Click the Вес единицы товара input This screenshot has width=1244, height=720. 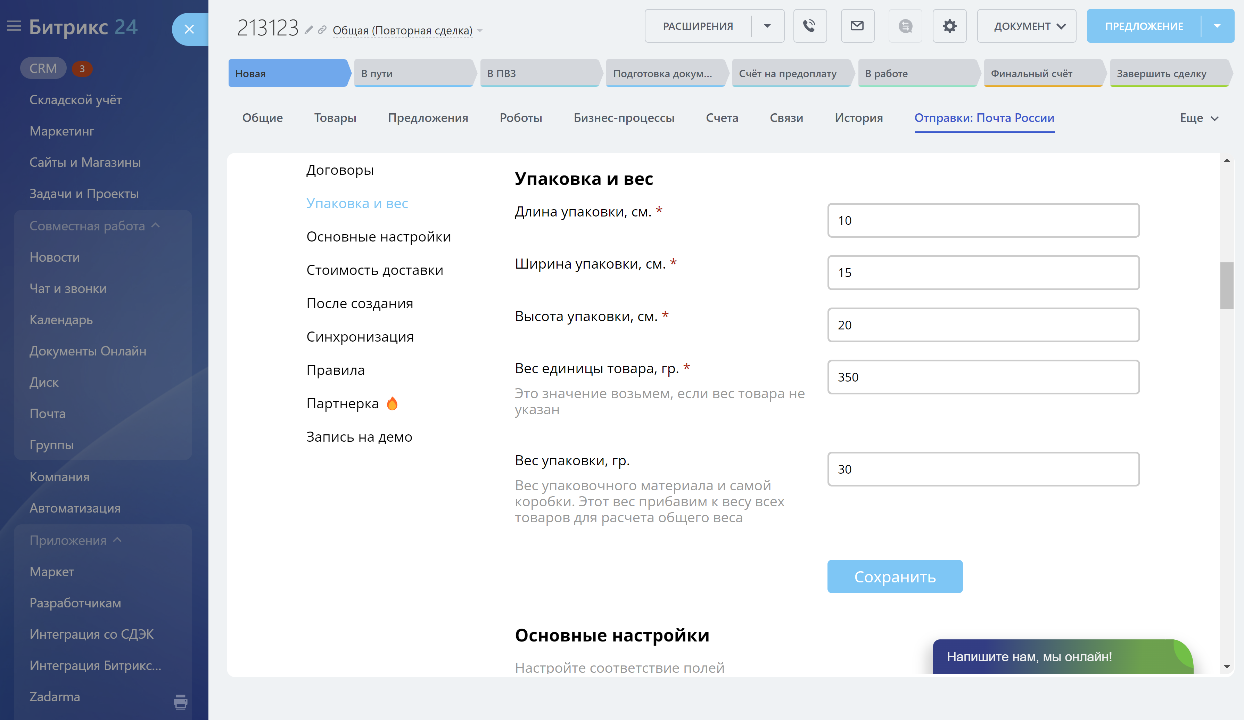click(983, 377)
